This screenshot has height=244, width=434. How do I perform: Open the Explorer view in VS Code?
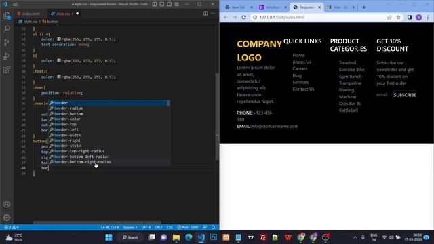[7, 16]
